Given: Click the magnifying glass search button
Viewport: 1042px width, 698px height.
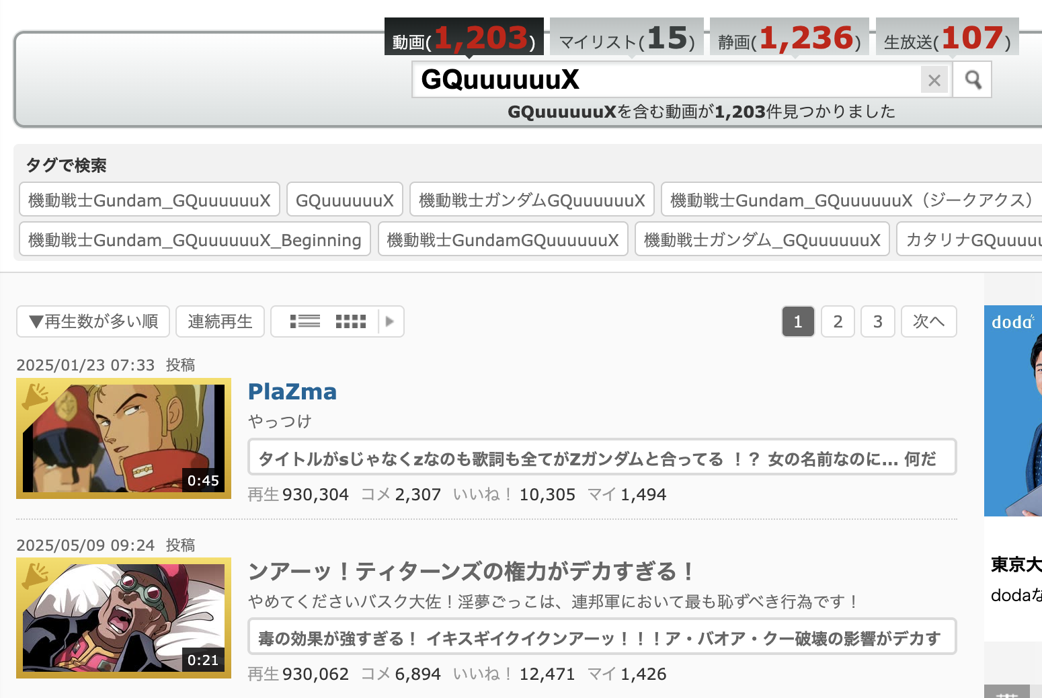Looking at the screenshot, I should click(x=972, y=80).
